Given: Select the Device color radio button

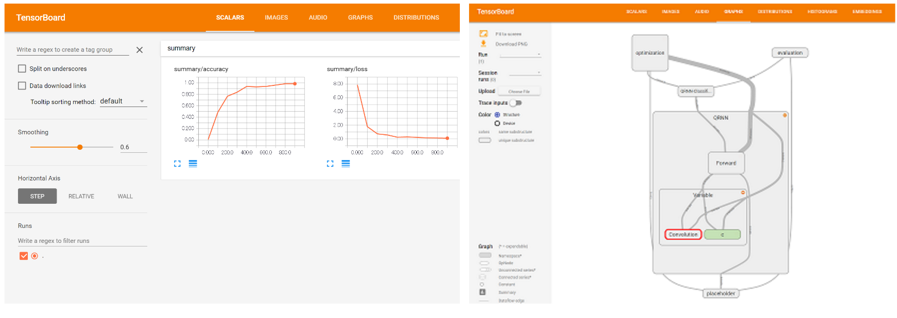Looking at the screenshot, I should click(x=497, y=123).
